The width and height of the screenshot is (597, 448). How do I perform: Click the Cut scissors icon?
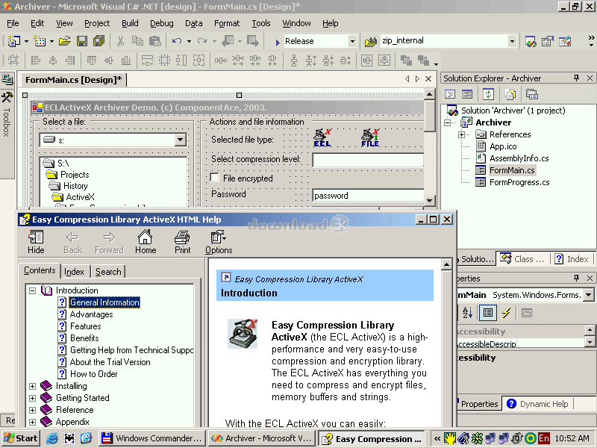(x=120, y=41)
